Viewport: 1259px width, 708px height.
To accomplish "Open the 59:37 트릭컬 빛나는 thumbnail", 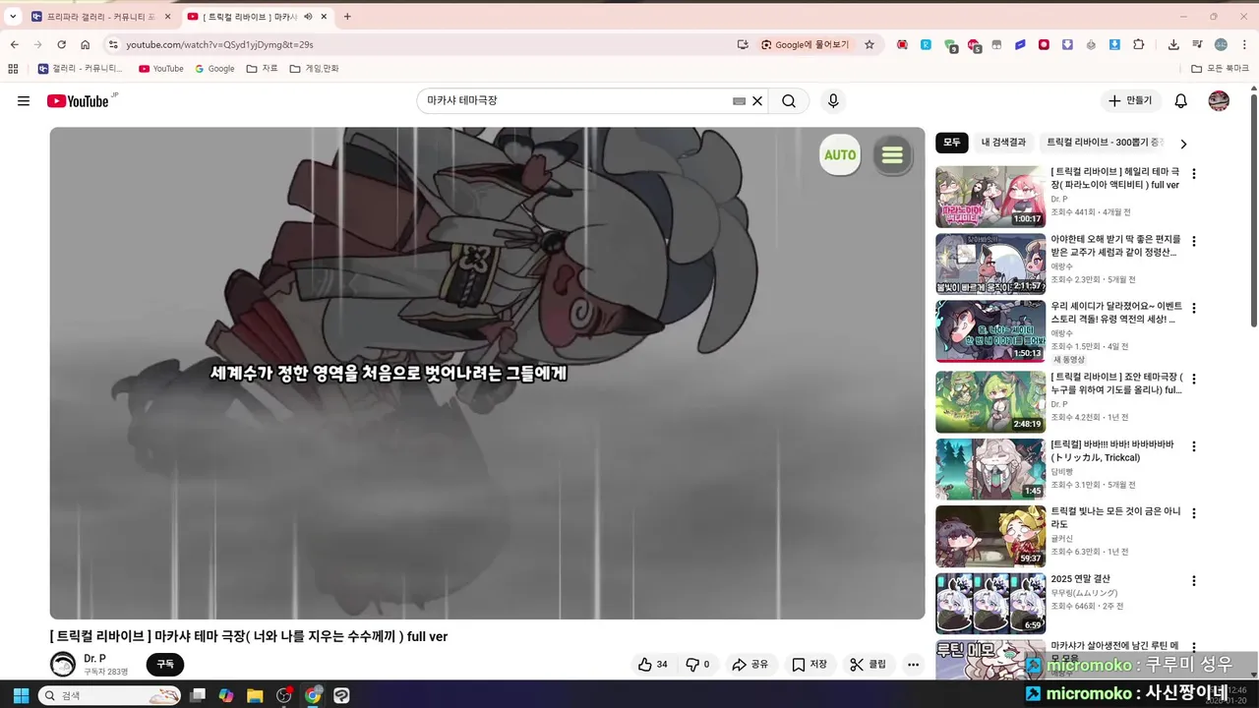I will 990,536.
